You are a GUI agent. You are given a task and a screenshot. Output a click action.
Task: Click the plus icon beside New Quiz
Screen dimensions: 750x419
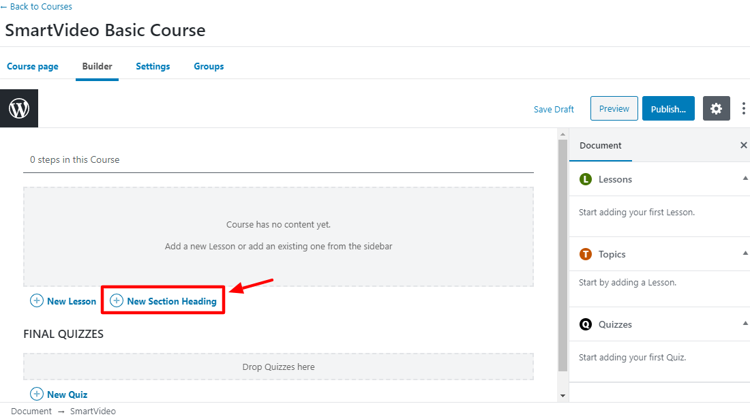coord(37,394)
